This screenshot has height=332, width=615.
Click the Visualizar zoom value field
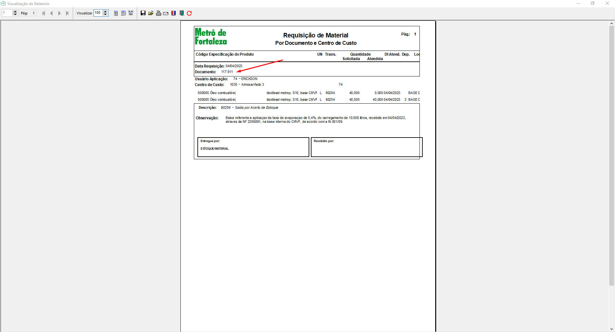pos(98,13)
